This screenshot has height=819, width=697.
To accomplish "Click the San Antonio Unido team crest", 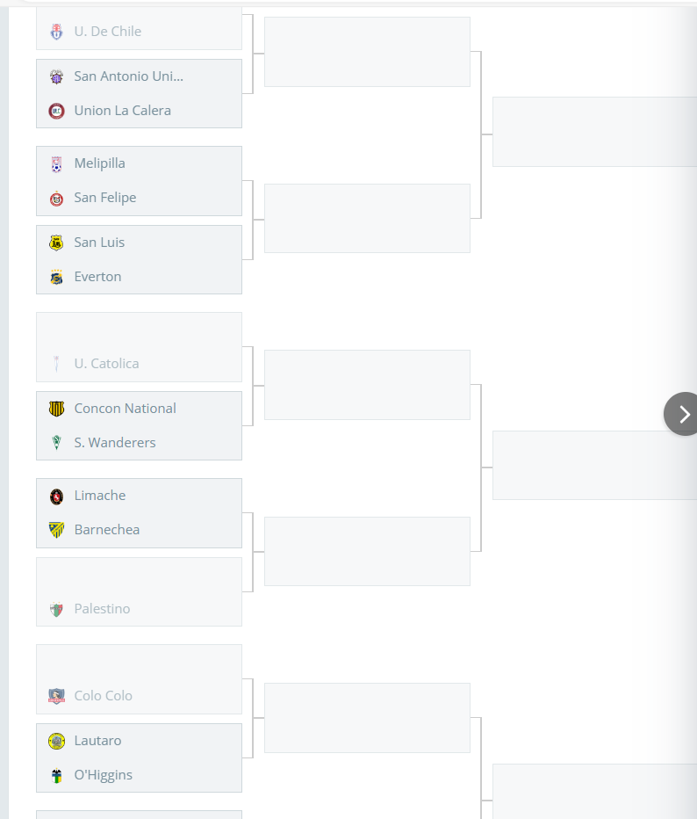I will pos(56,76).
